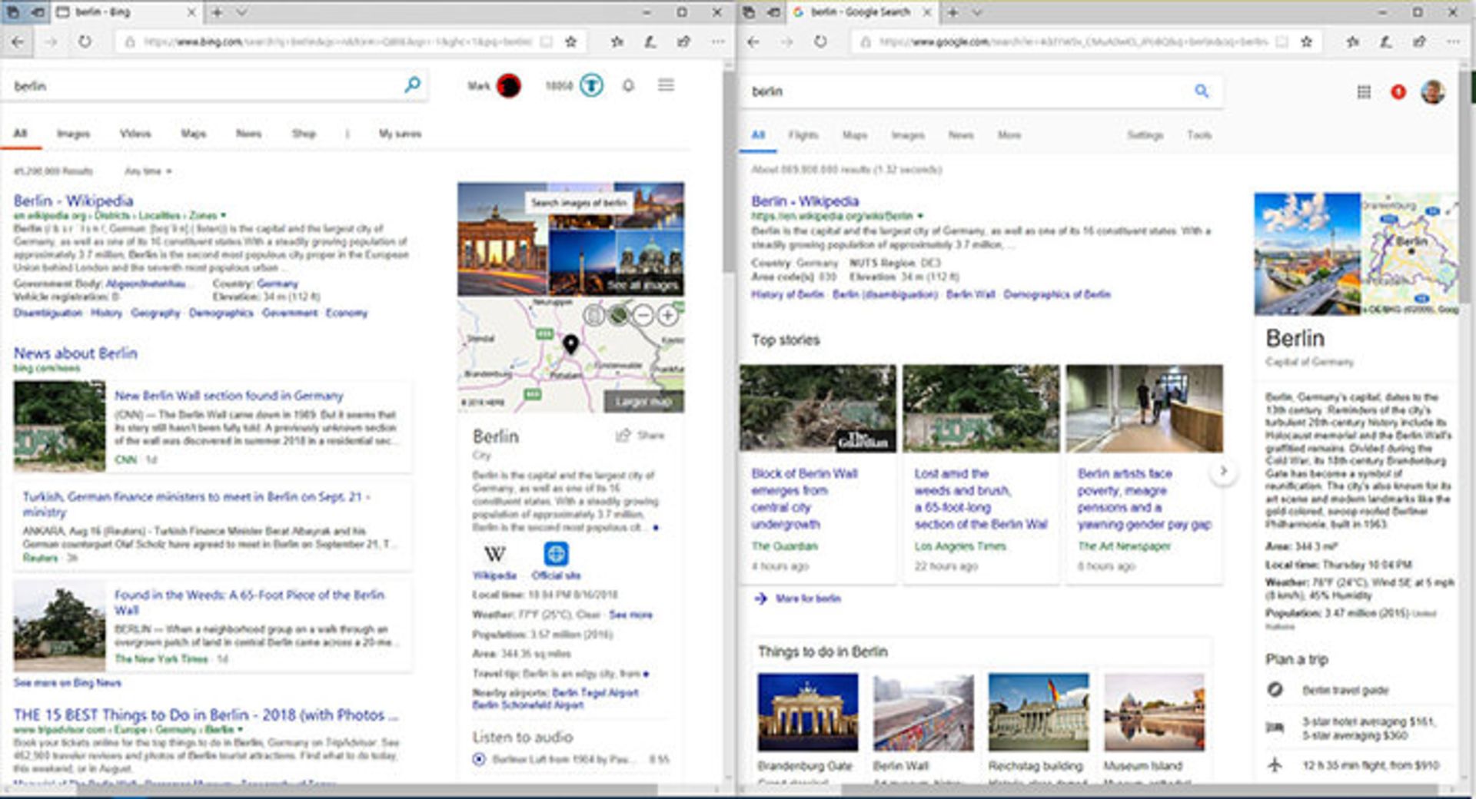Switch to Bing Images tab
The height and width of the screenshot is (799, 1476).
(x=73, y=134)
